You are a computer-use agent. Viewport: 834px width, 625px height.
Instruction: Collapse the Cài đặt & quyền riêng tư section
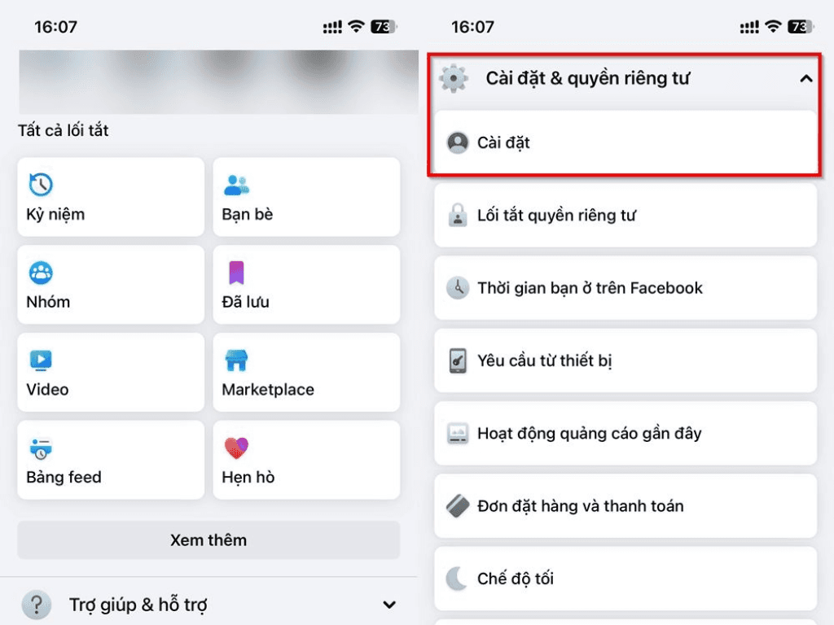pyautogui.click(x=805, y=79)
